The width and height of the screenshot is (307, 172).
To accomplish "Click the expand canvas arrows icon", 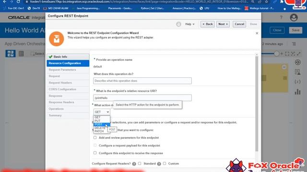I will 299,54.
